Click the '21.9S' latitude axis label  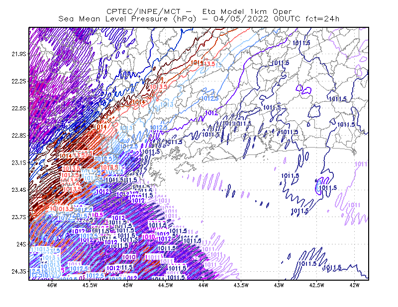pos(18,54)
